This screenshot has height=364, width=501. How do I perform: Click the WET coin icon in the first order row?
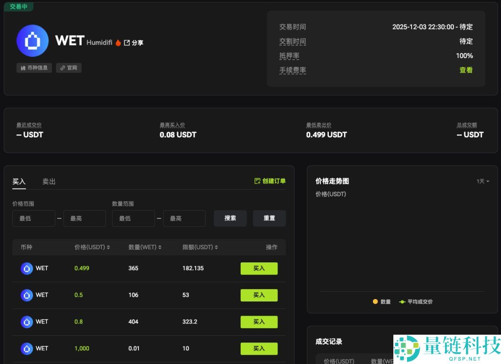click(x=27, y=268)
